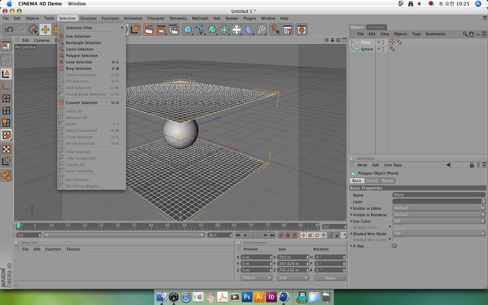Add a HyperNURBS generator object
This screenshot has height=305, width=488.
click(x=212, y=30)
